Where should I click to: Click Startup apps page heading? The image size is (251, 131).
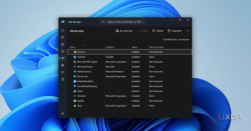click(x=77, y=31)
